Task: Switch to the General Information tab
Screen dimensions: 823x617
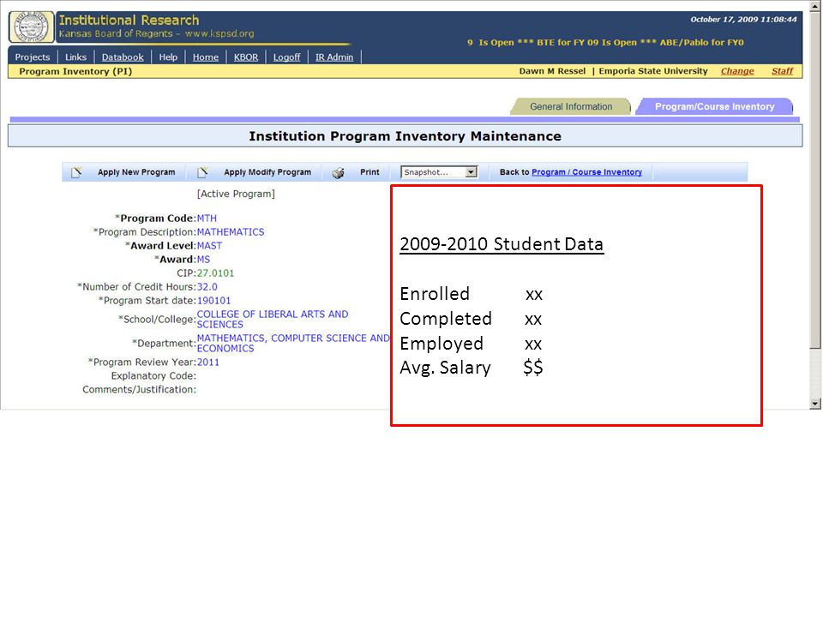Action: [x=571, y=106]
